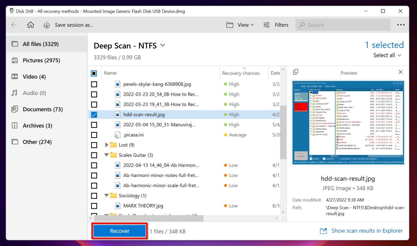Check the checkbox for pexels-skylar-kang-6368908.jpg
This screenshot has width=417, height=246.
coord(94,84)
